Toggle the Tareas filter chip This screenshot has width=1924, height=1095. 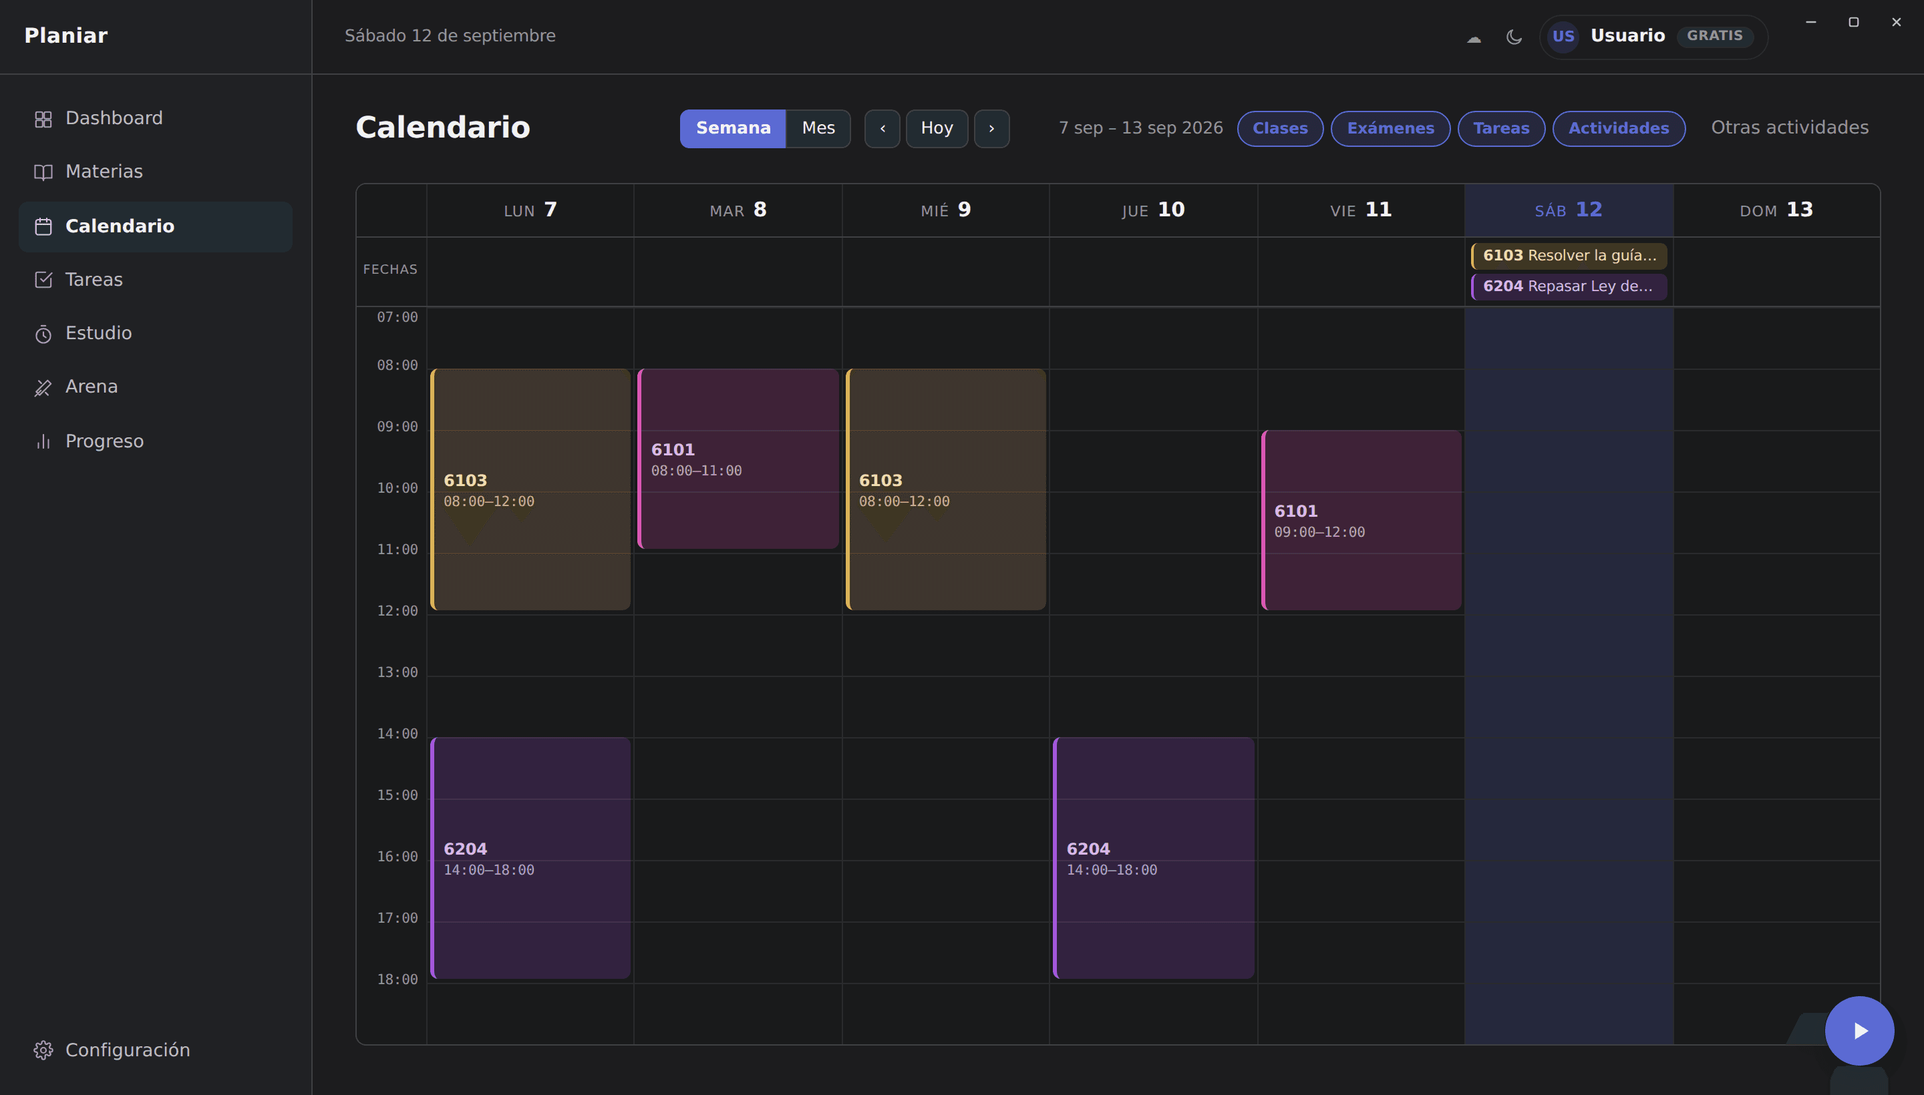click(1501, 129)
